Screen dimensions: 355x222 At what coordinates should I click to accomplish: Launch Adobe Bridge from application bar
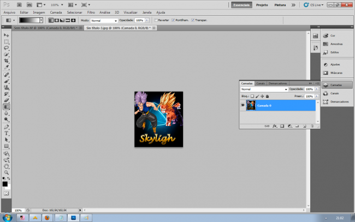pos(19,5)
